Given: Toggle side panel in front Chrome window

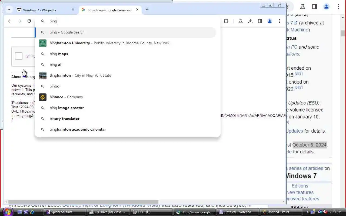Looking at the screenshot, I should pos(260,21).
